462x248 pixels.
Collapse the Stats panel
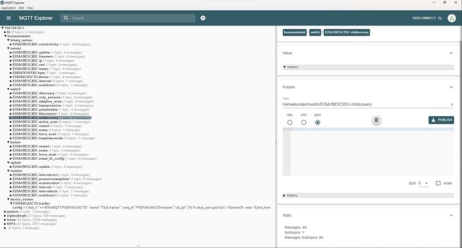(x=451, y=215)
